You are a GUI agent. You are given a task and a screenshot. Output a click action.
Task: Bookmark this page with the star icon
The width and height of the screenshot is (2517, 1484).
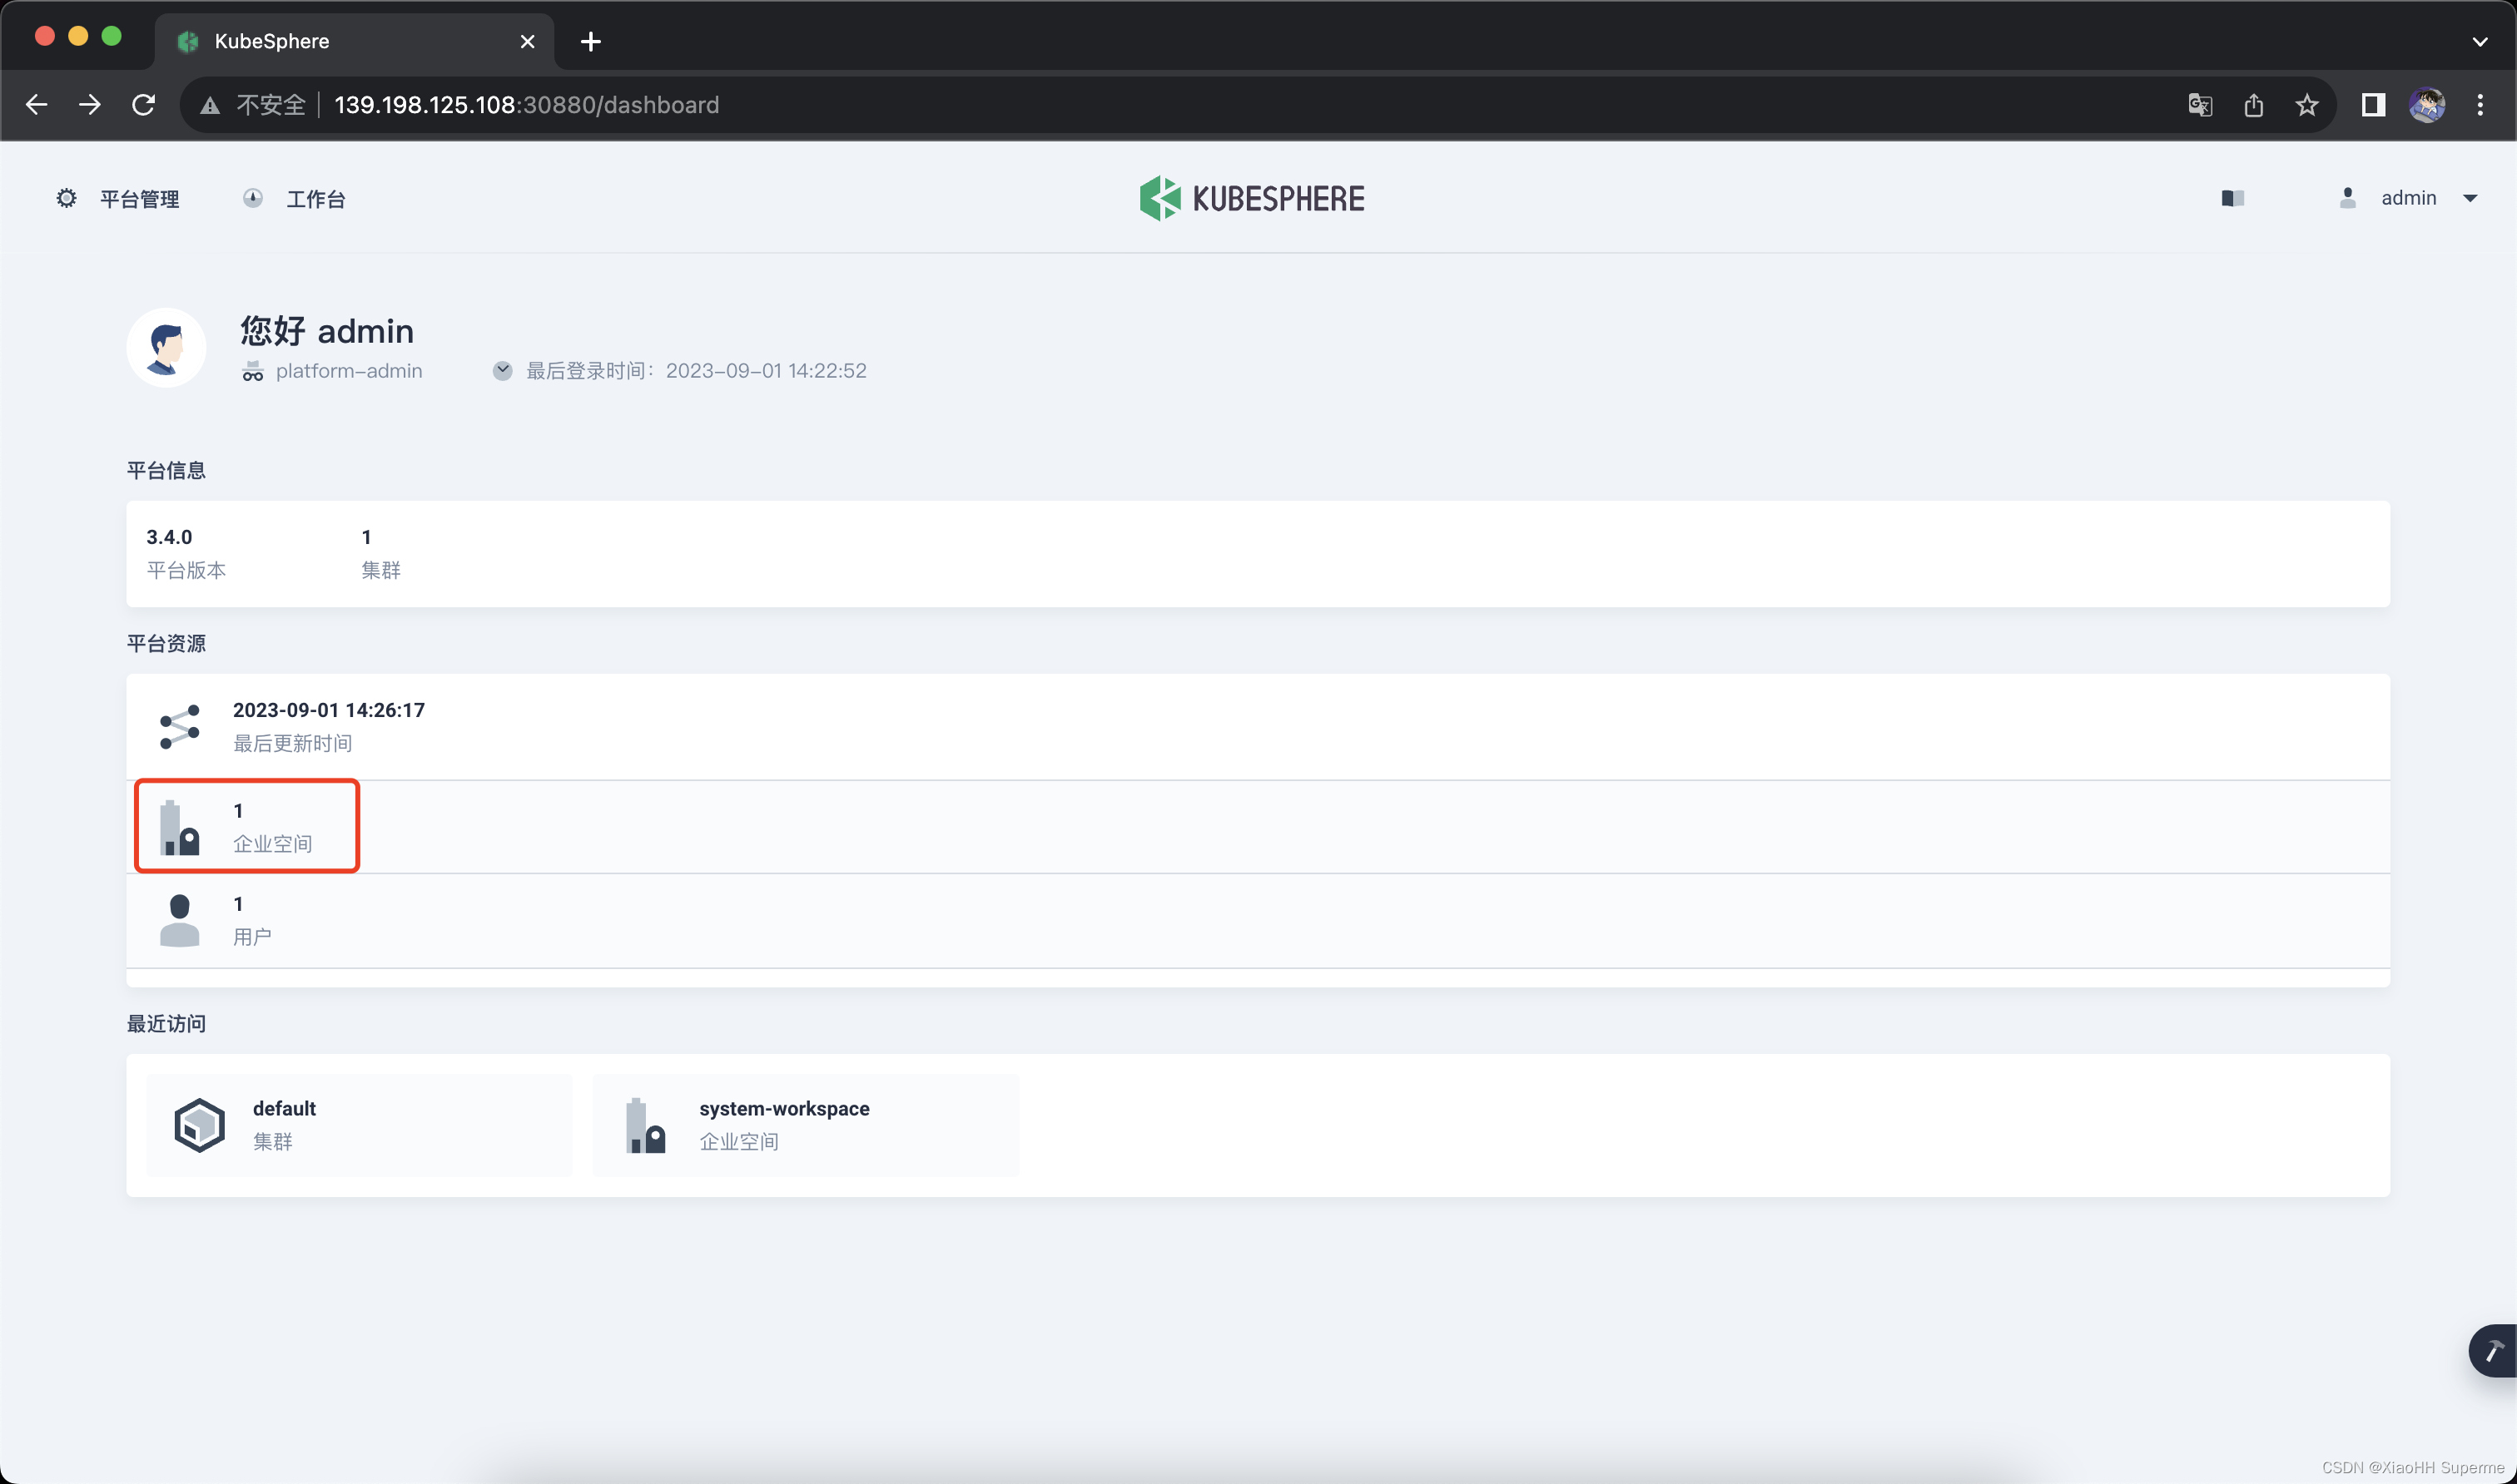coord(2307,105)
